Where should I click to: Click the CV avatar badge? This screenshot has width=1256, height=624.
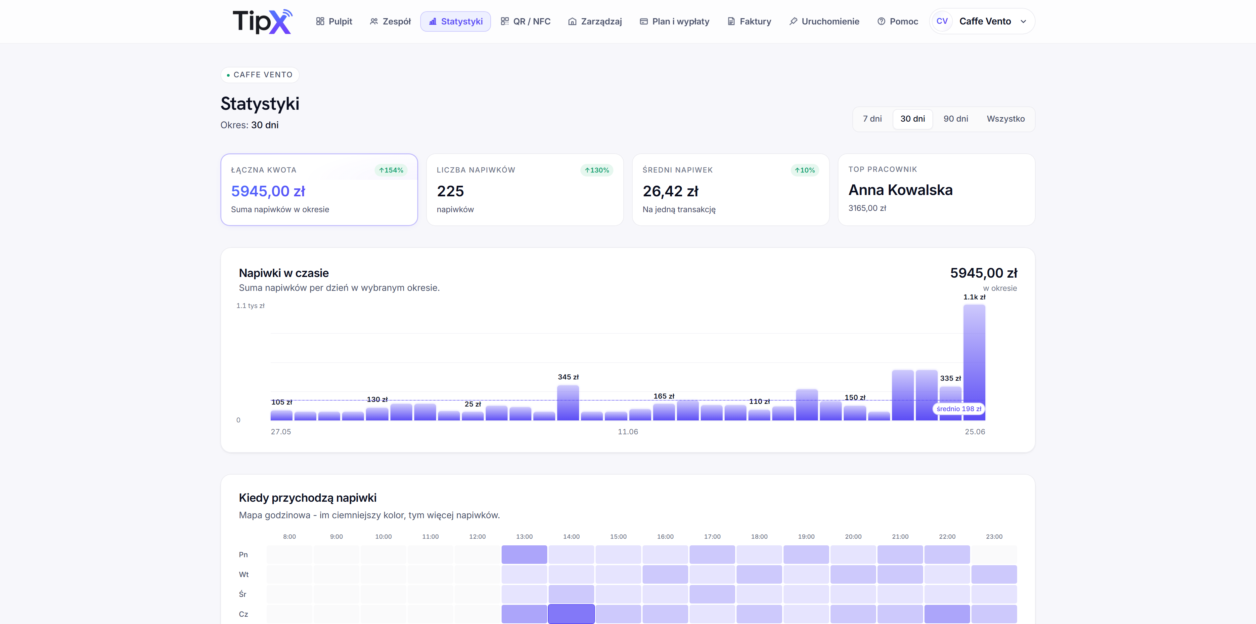[x=942, y=21]
